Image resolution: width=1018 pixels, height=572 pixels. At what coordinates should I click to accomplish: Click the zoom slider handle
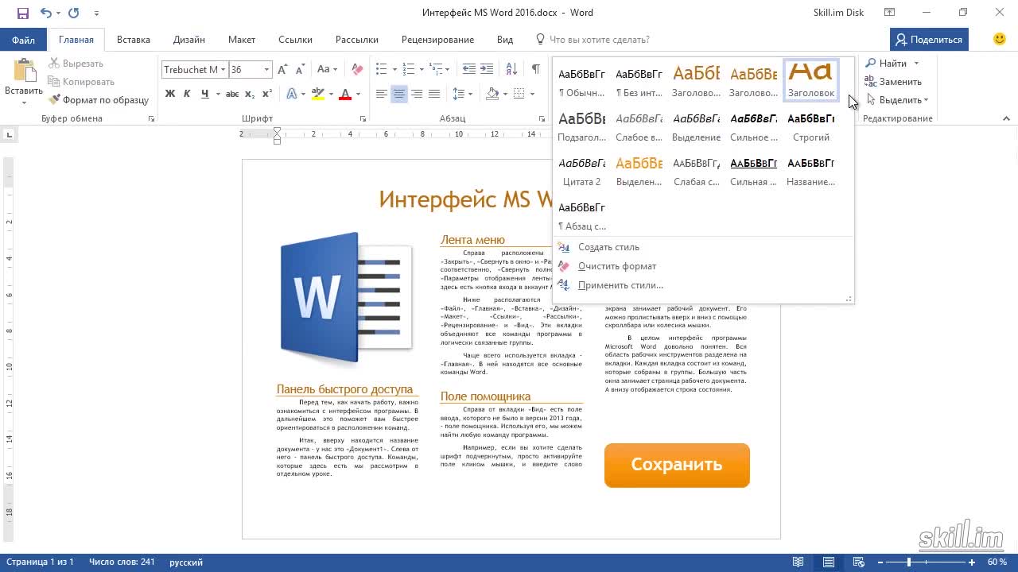click(909, 562)
